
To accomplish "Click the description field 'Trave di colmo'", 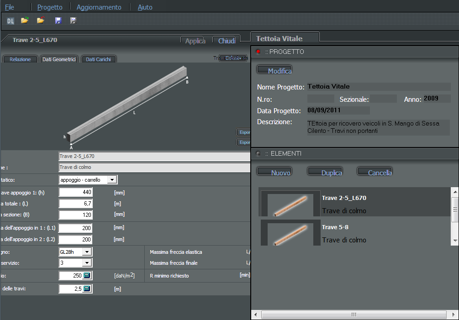I will 154,168.
